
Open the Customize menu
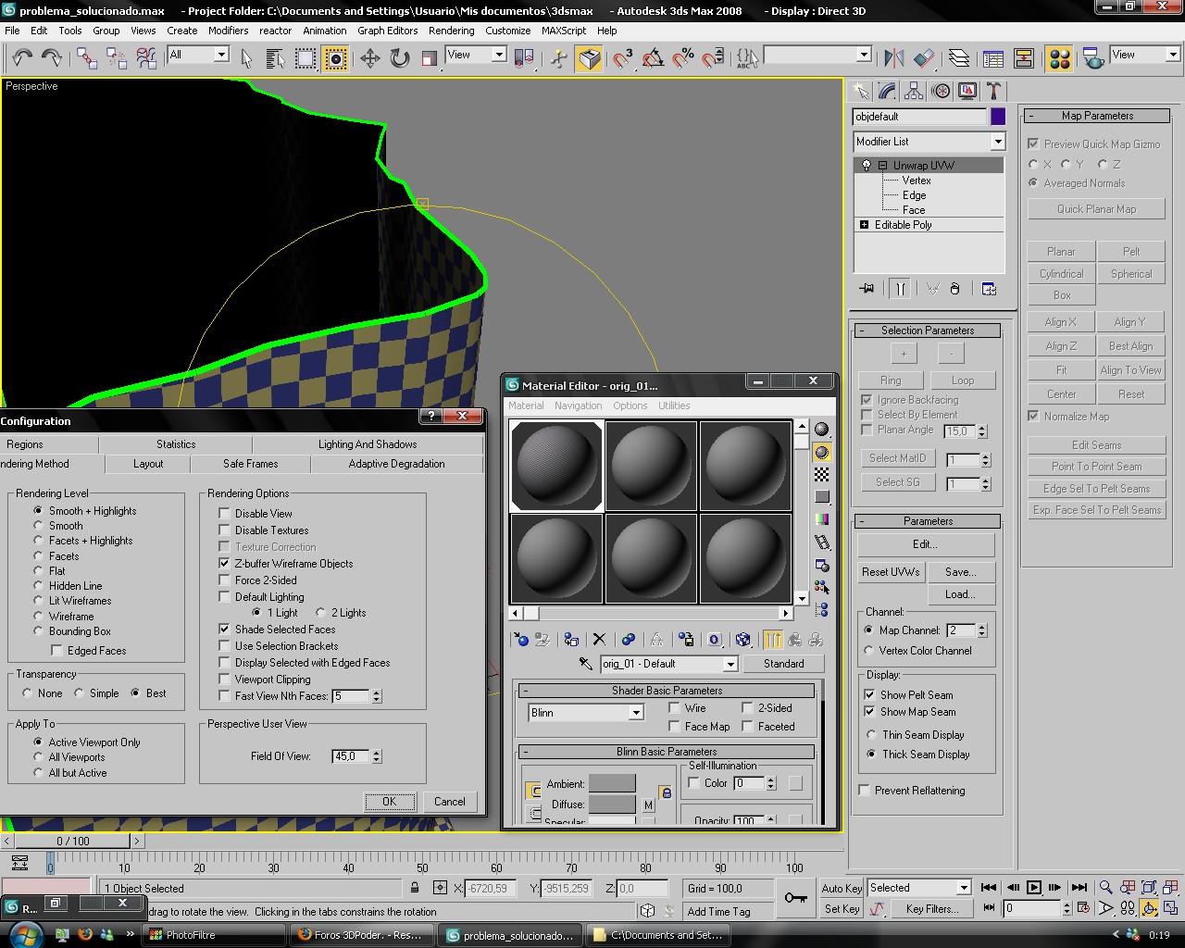tap(508, 31)
